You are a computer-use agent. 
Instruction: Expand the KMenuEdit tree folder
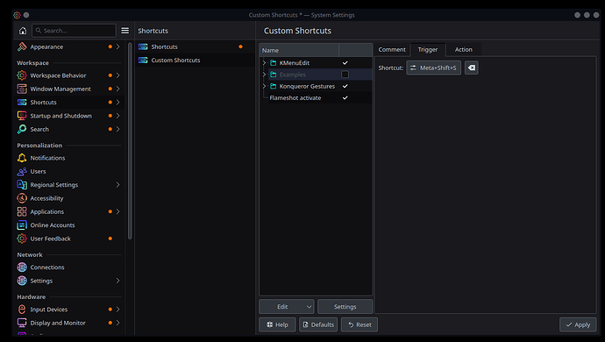(x=264, y=63)
